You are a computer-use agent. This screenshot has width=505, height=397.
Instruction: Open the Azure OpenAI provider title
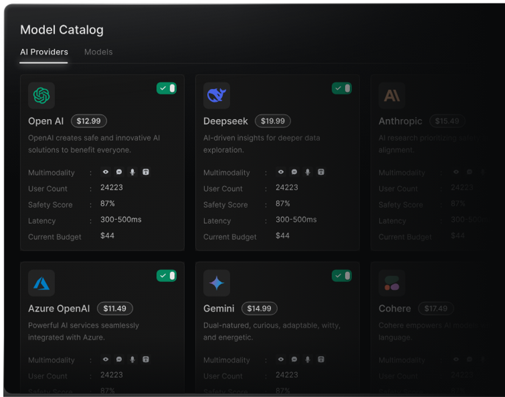pos(59,309)
